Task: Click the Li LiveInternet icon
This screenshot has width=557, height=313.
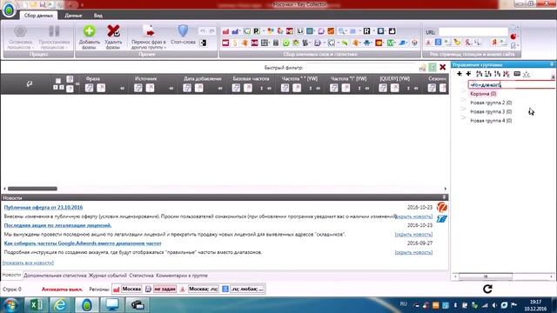Action: (300, 31)
